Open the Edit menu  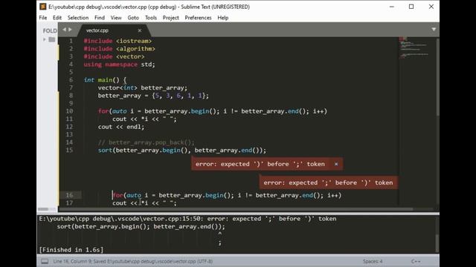[57, 18]
